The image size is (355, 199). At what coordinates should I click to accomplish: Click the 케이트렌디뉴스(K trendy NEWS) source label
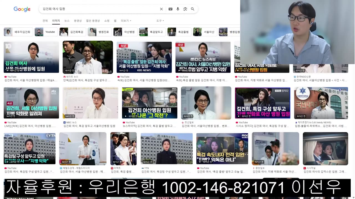[x=314, y=122]
